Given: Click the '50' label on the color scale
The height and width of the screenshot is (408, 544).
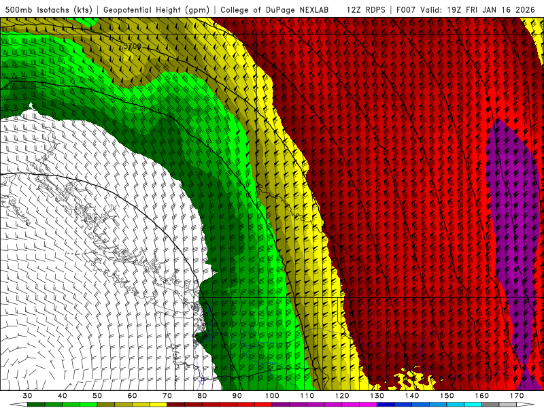Looking at the screenshot, I should click(x=97, y=396).
